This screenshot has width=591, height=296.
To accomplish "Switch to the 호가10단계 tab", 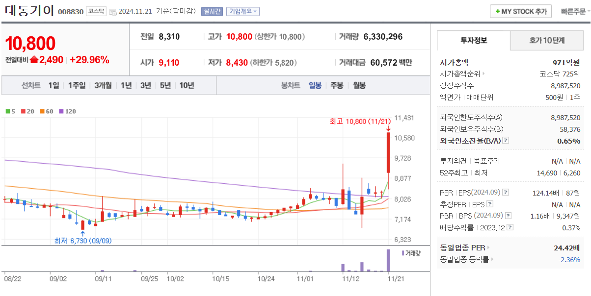I will (x=547, y=40).
